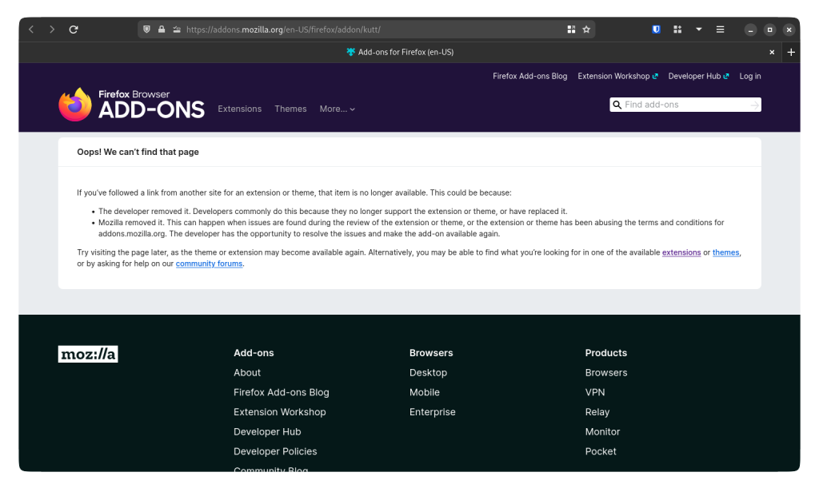Open the Themes section

290,109
